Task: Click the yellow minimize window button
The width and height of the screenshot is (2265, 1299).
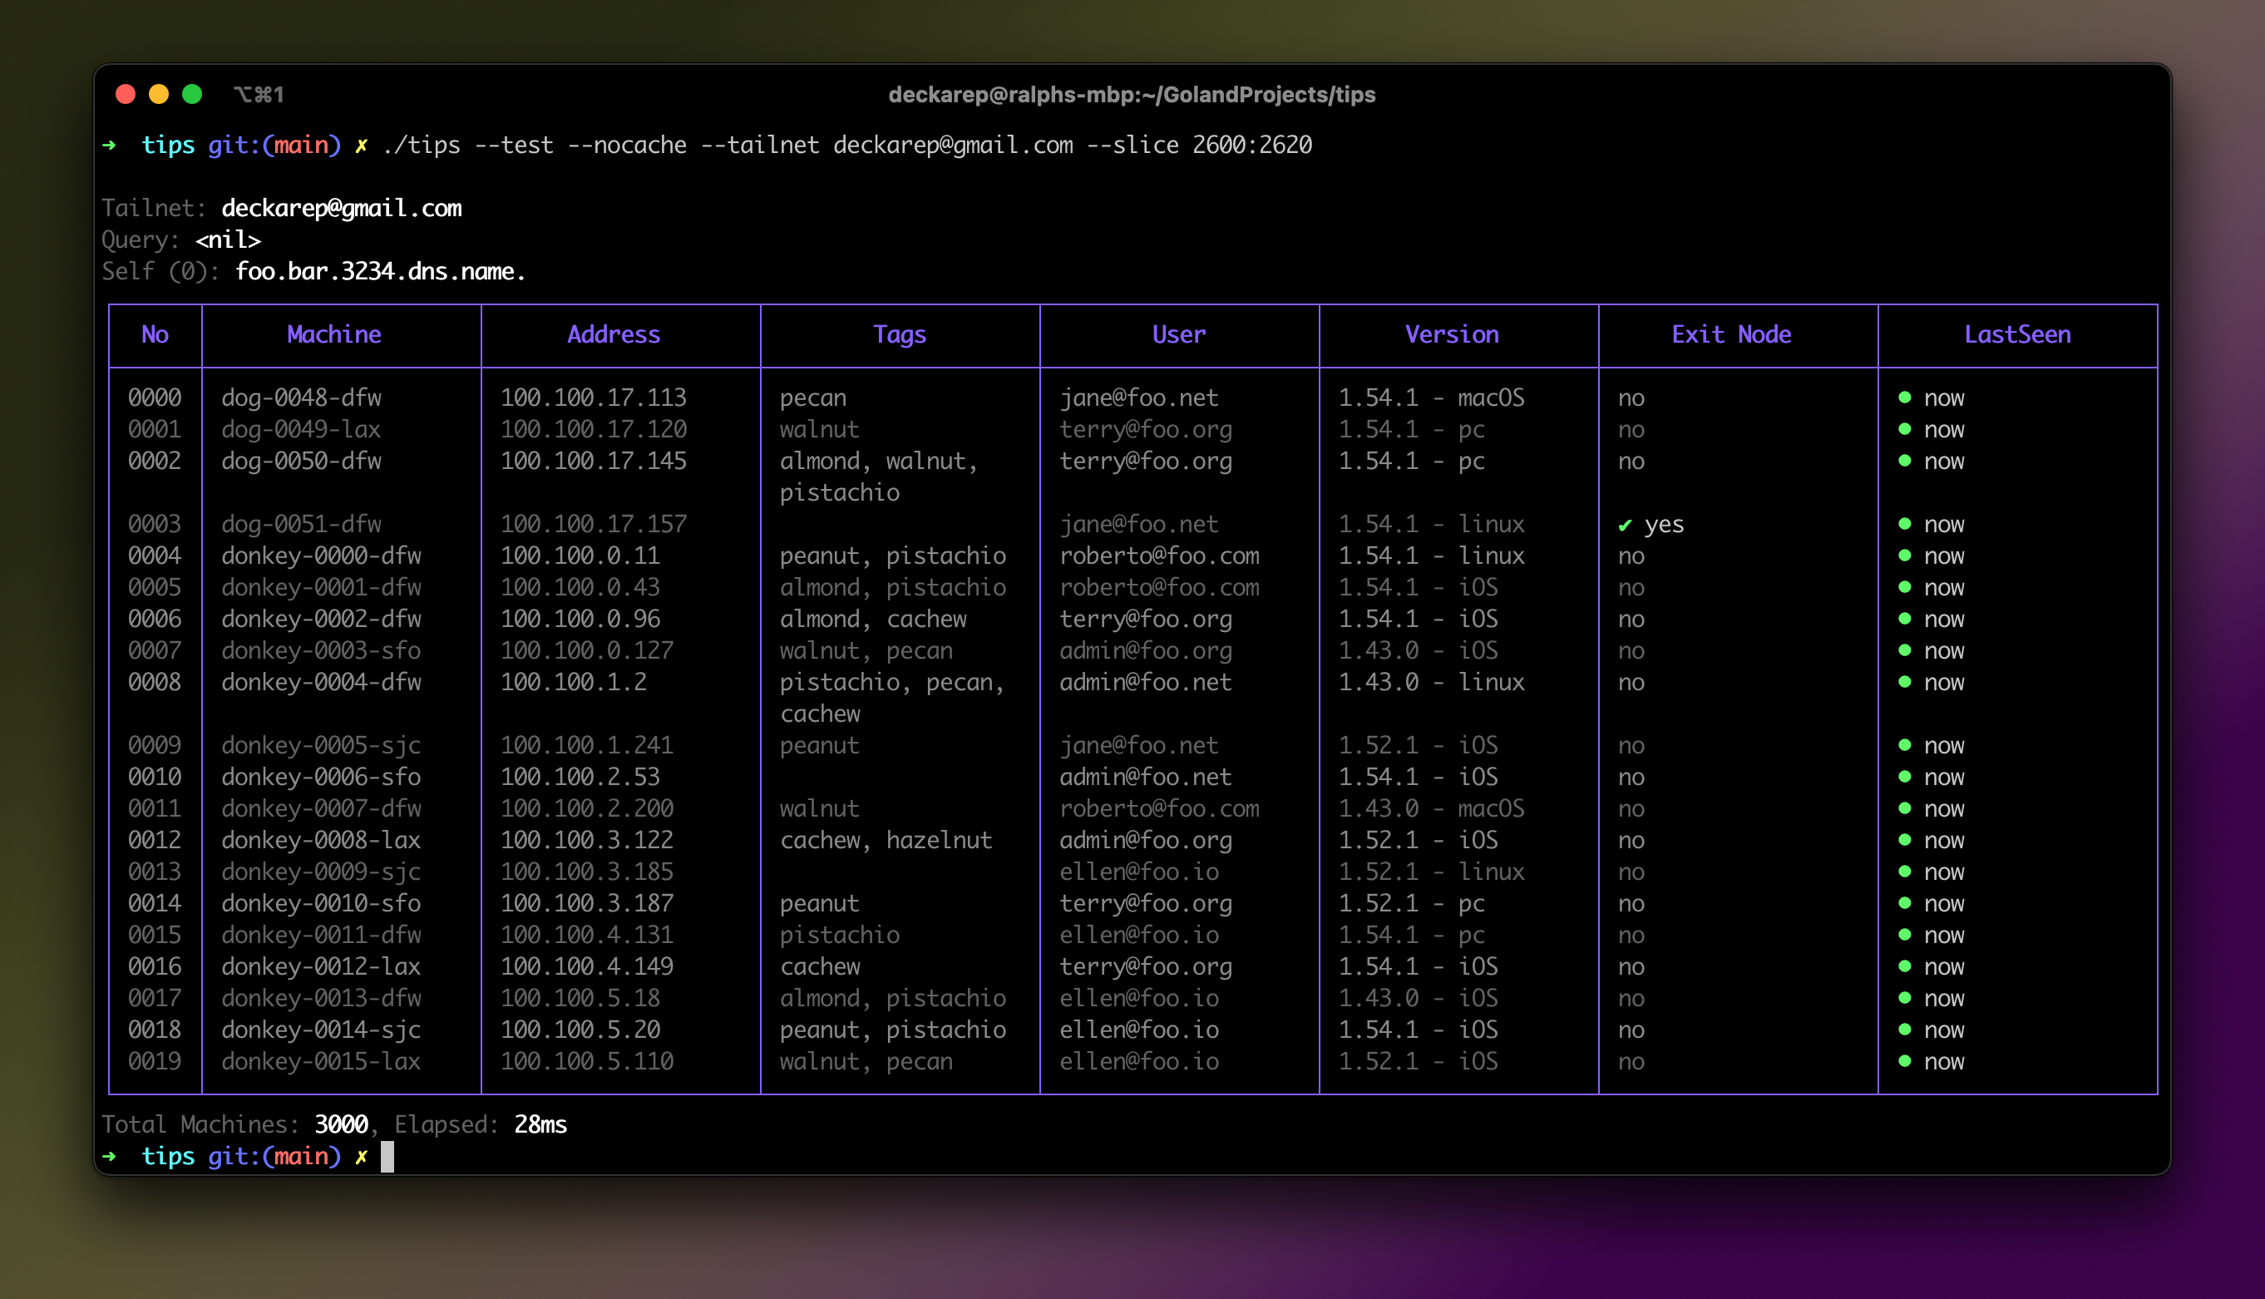Action: coord(159,95)
